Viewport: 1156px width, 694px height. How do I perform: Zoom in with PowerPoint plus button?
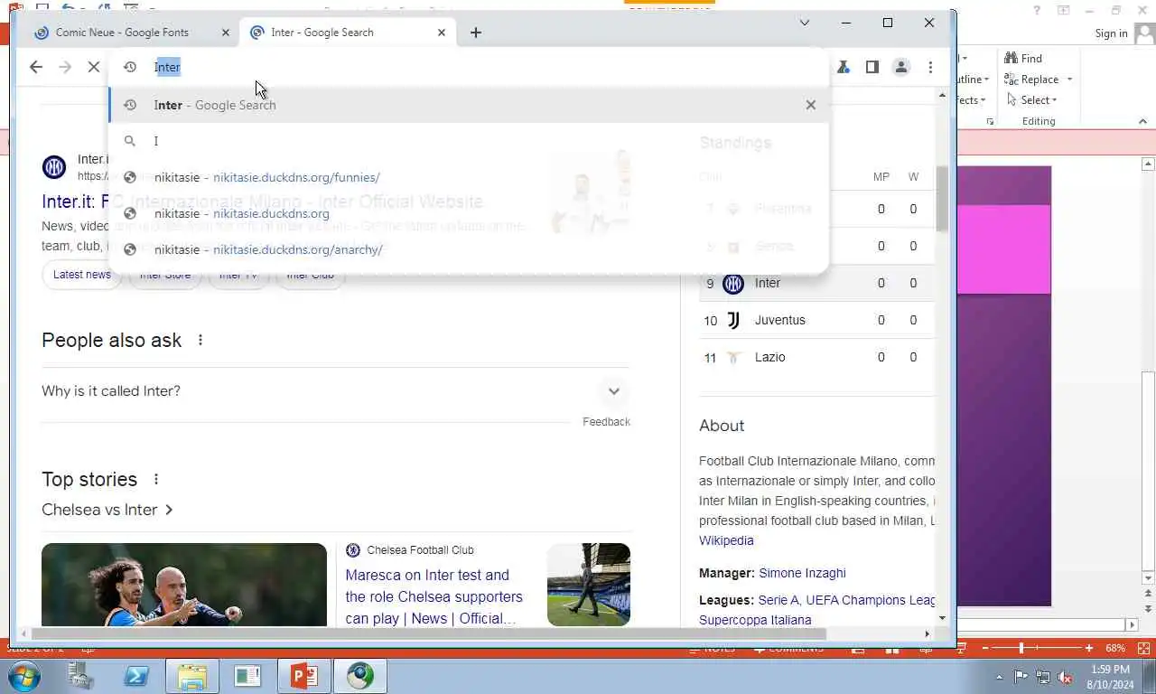pos(1089,648)
